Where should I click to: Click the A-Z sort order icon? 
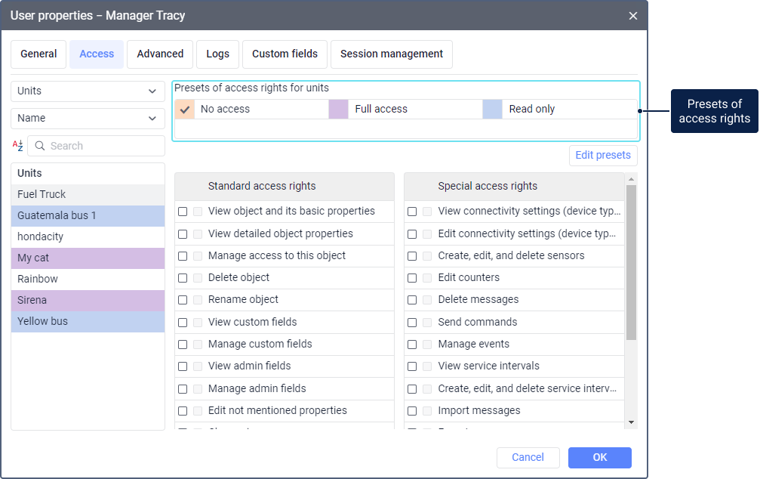(17, 146)
